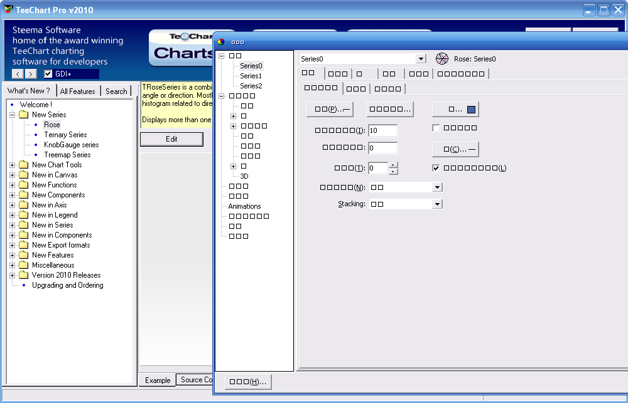Open the Series0 series selector dropdown

coord(421,59)
